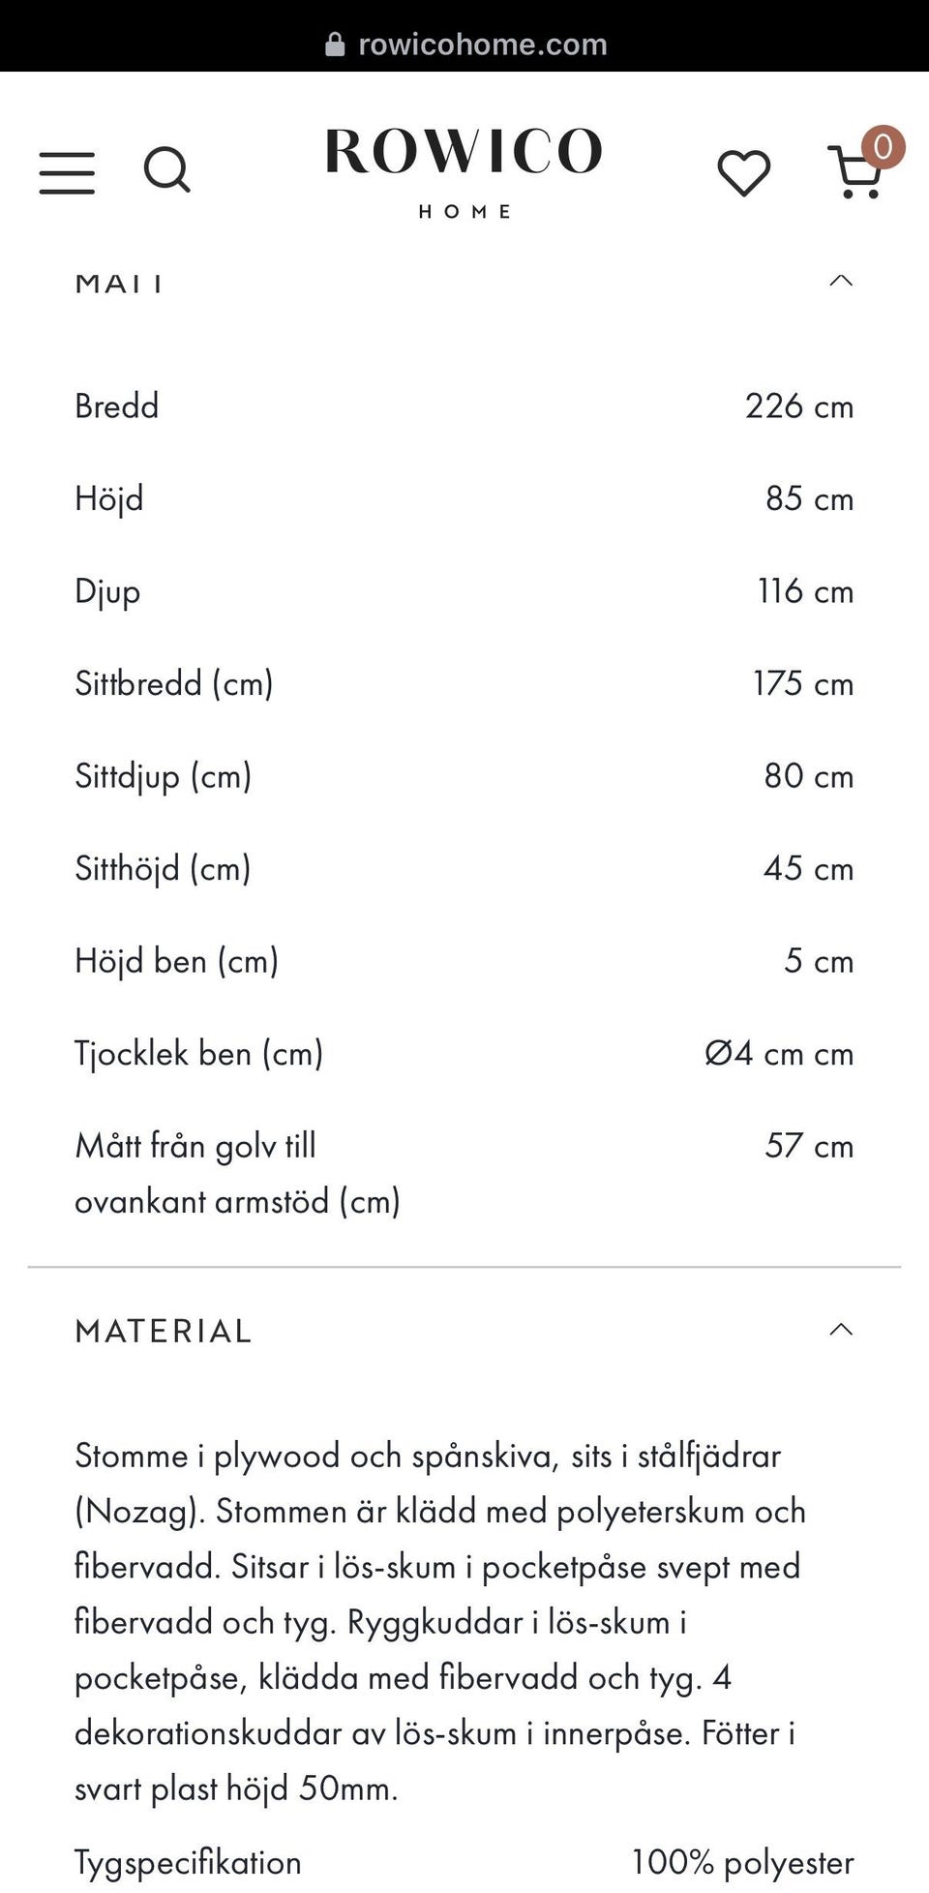The width and height of the screenshot is (929, 1893).
Task: Tap the material description paragraph
Action: pyautogui.click(x=440, y=1621)
